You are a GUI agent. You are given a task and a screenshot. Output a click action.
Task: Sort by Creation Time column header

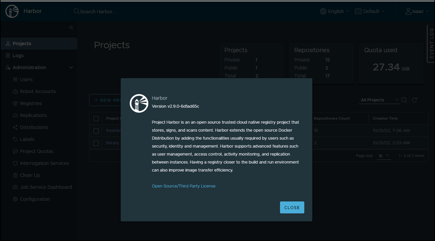[385, 118]
